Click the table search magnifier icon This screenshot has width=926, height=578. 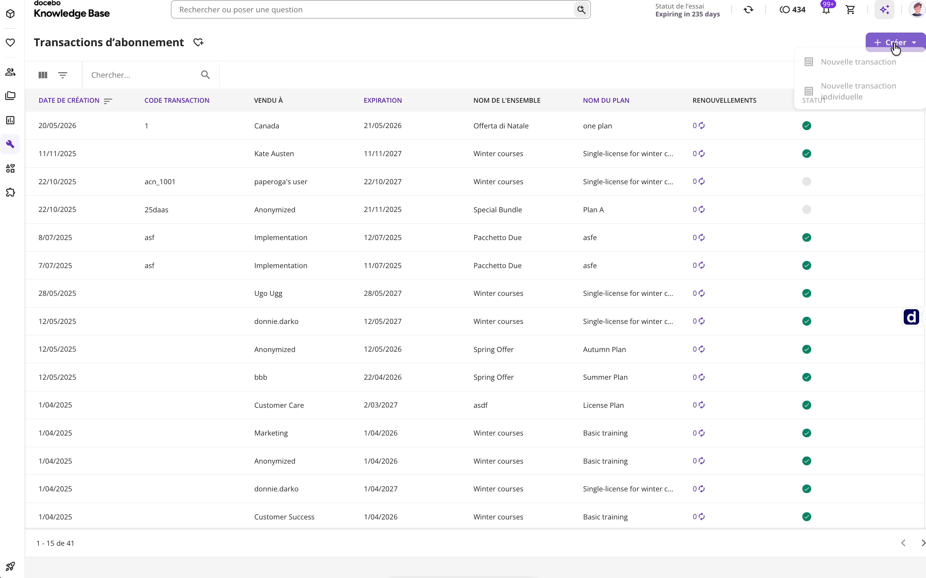(x=205, y=75)
